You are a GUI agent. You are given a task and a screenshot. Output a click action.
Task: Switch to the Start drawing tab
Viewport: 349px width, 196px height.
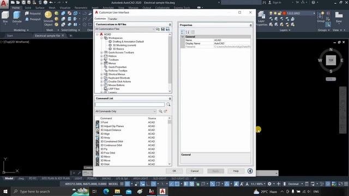tap(10, 35)
